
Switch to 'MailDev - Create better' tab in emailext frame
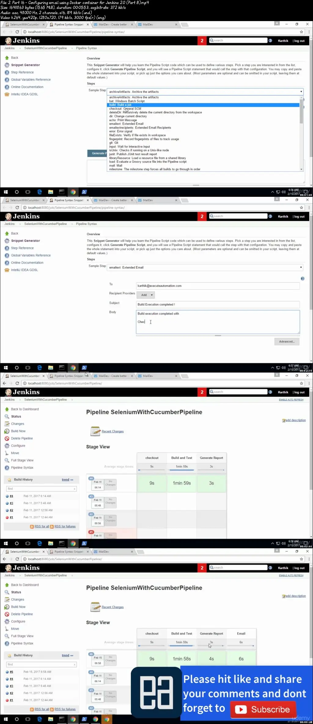click(113, 200)
